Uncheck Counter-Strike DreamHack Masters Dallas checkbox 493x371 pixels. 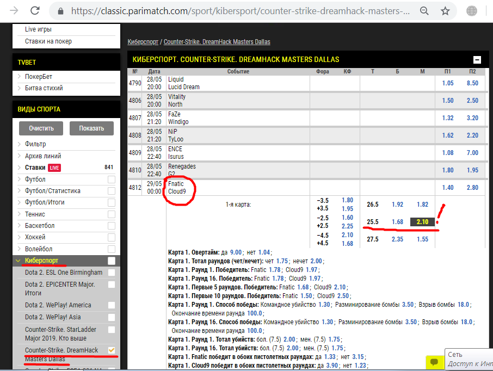[x=112, y=350]
